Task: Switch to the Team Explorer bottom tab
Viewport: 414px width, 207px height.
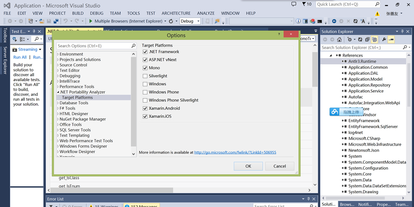Action: [x=401, y=204]
